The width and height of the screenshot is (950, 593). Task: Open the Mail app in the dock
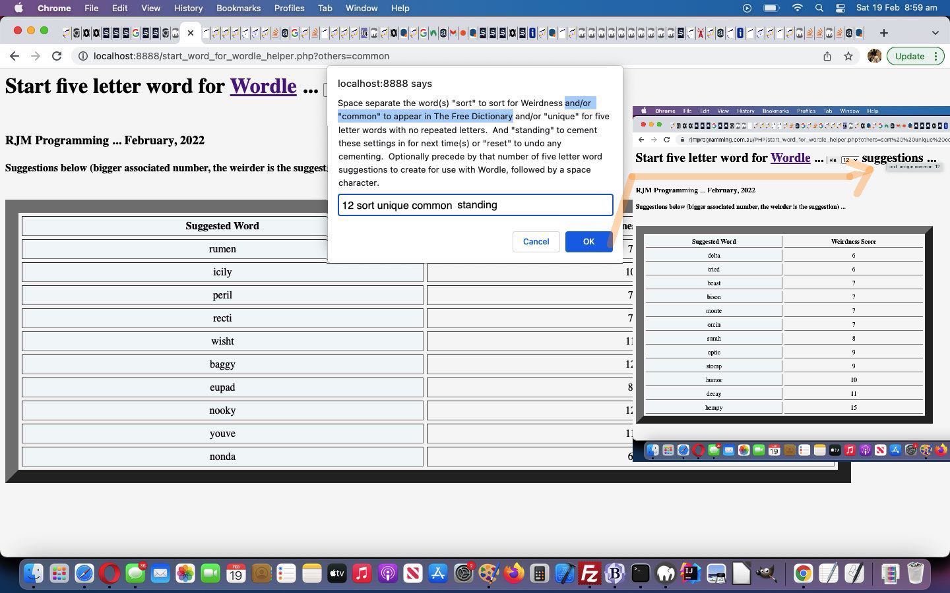(160, 574)
